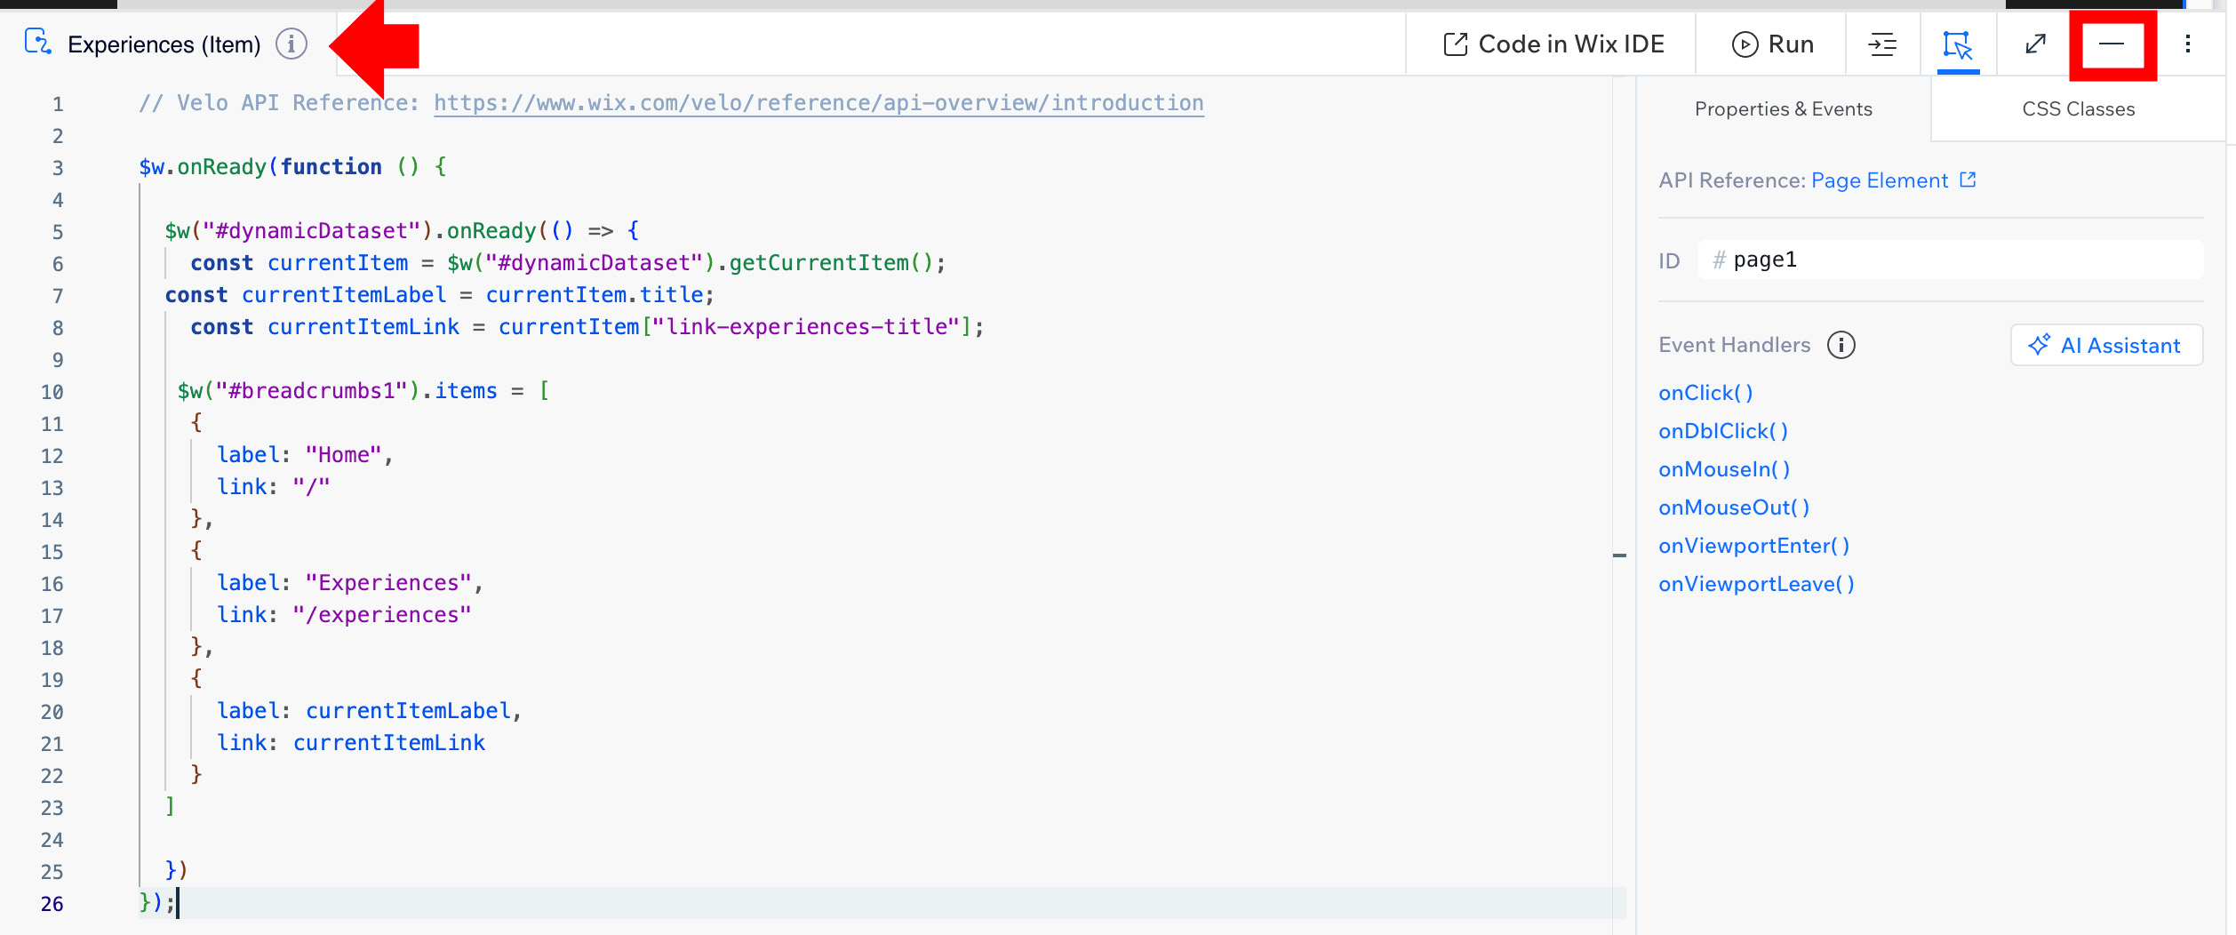Edit the ID field containing page1
The image size is (2236, 935).
click(x=1951, y=260)
